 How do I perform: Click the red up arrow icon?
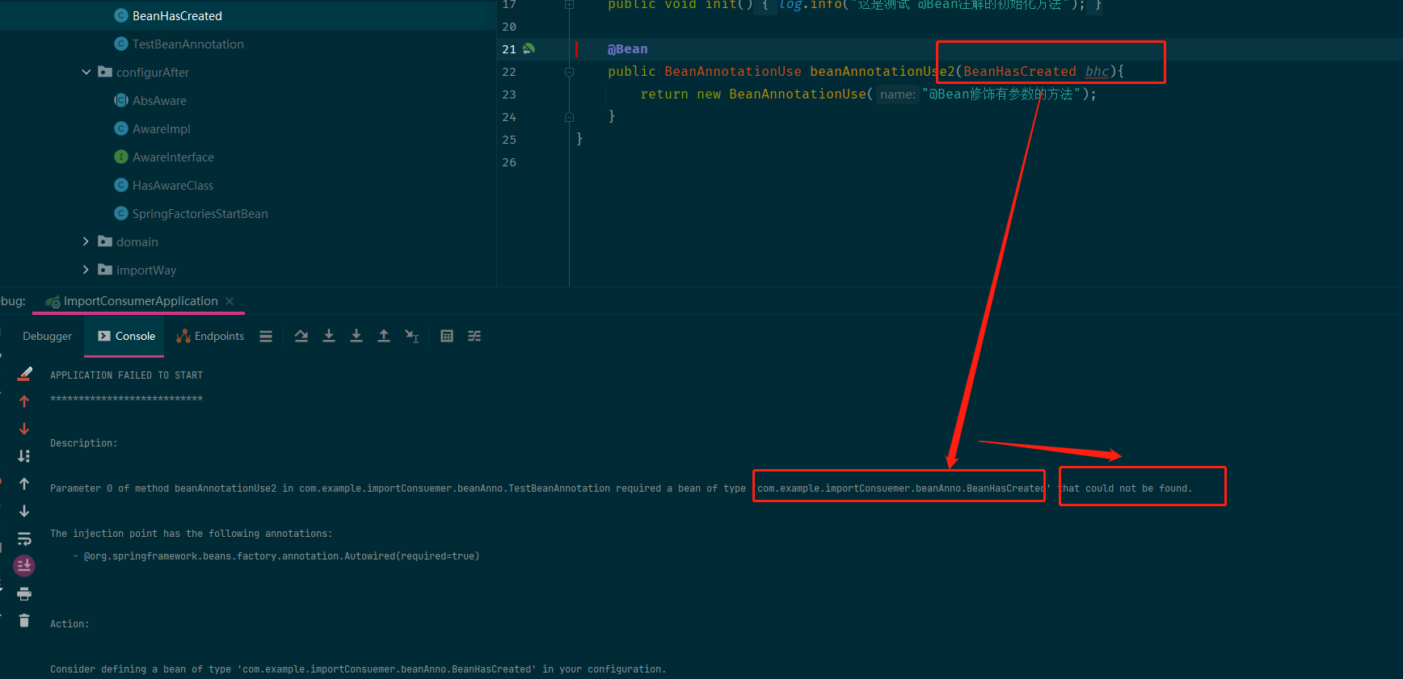[24, 401]
